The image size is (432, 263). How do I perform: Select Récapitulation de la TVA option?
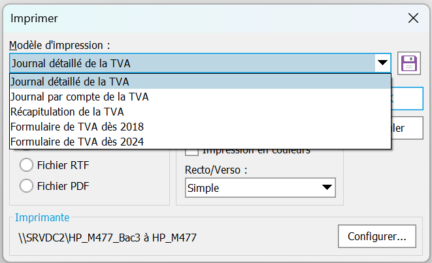67,111
